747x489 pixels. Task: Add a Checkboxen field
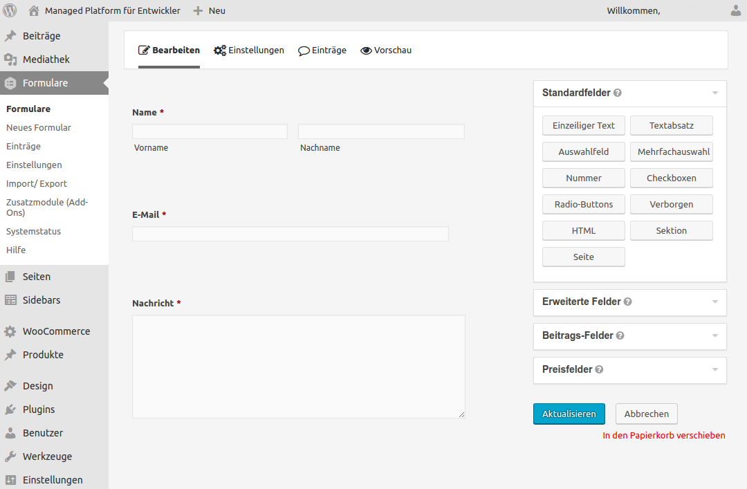click(x=671, y=178)
